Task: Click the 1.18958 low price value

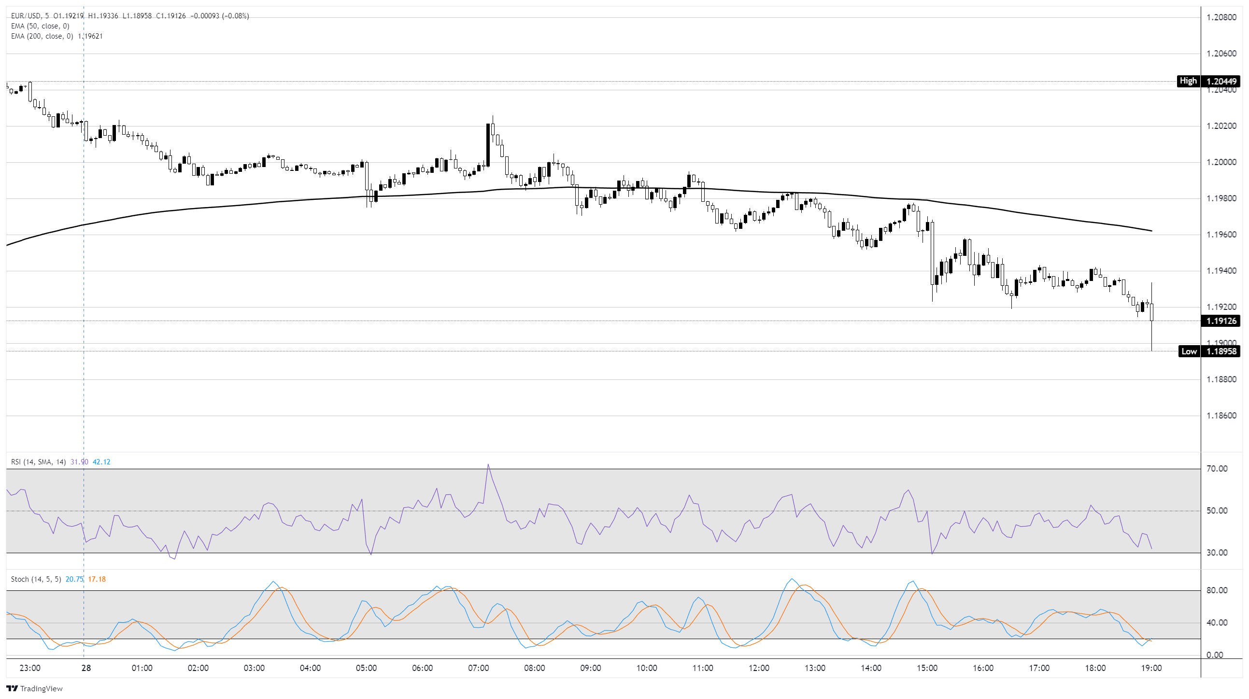Action: (x=1221, y=351)
